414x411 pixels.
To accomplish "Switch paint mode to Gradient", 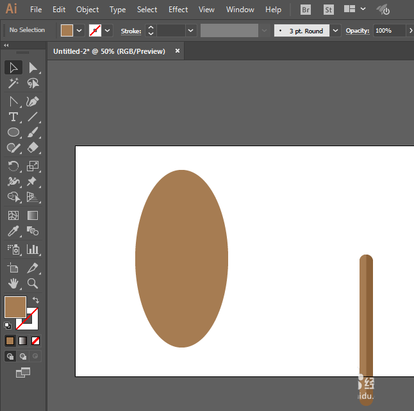I will pos(23,340).
